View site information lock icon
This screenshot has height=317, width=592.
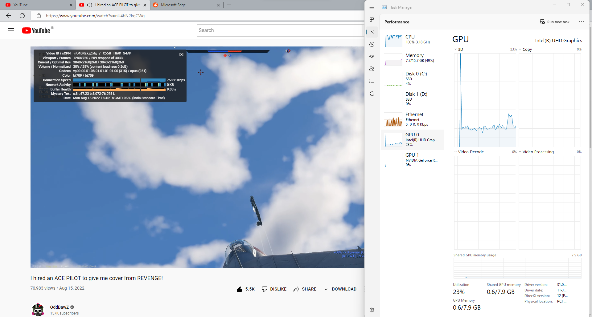coord(39,16)
